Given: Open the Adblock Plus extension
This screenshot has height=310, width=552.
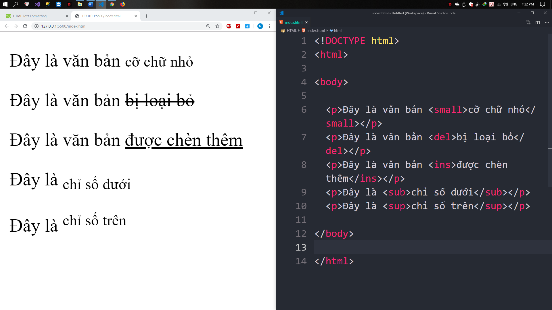Looking at the screenshot, I should [229, 26].
